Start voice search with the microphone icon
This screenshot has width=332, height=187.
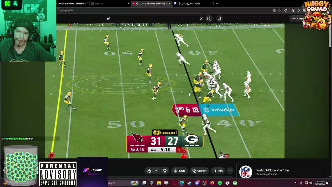[220, 19]
